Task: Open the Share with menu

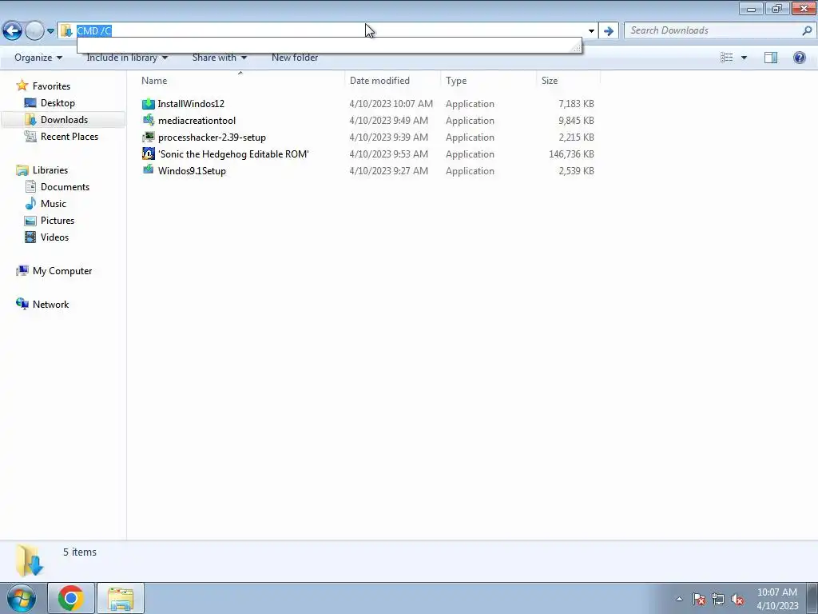Action: (219, 58)
